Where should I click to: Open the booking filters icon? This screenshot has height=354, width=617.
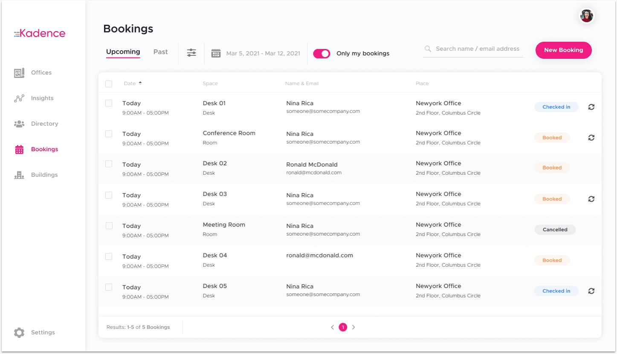[x=191, y=53]
